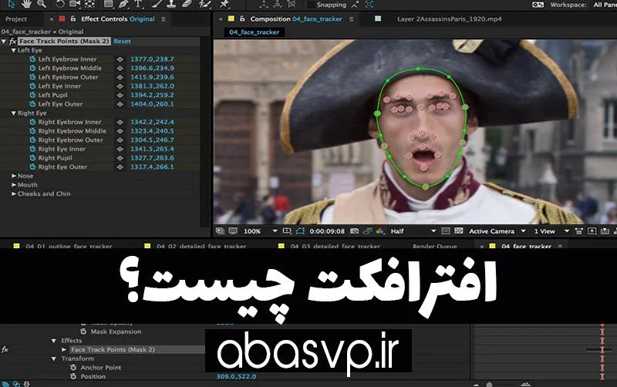Image resolution: width=617 pixels, height=387 pixels.
Task: Close the Composition panel tab
Action: tap(221, 19)
